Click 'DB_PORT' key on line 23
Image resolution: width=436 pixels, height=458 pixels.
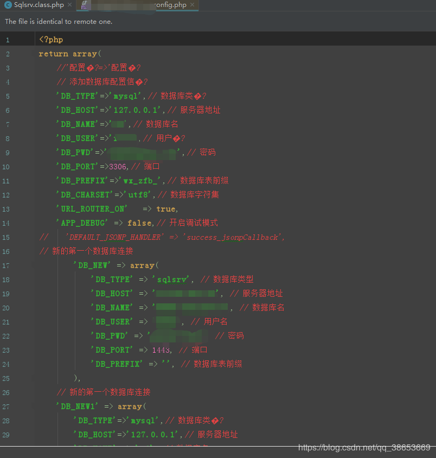click(x=112, y=350)
